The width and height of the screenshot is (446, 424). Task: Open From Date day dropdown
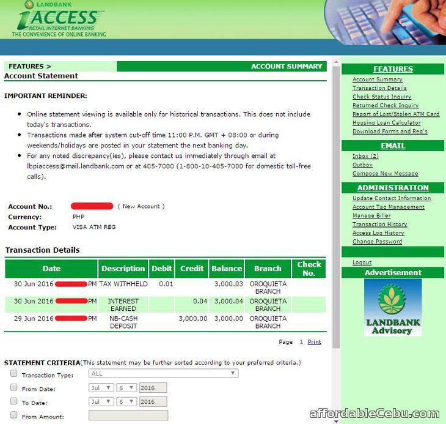126,388
